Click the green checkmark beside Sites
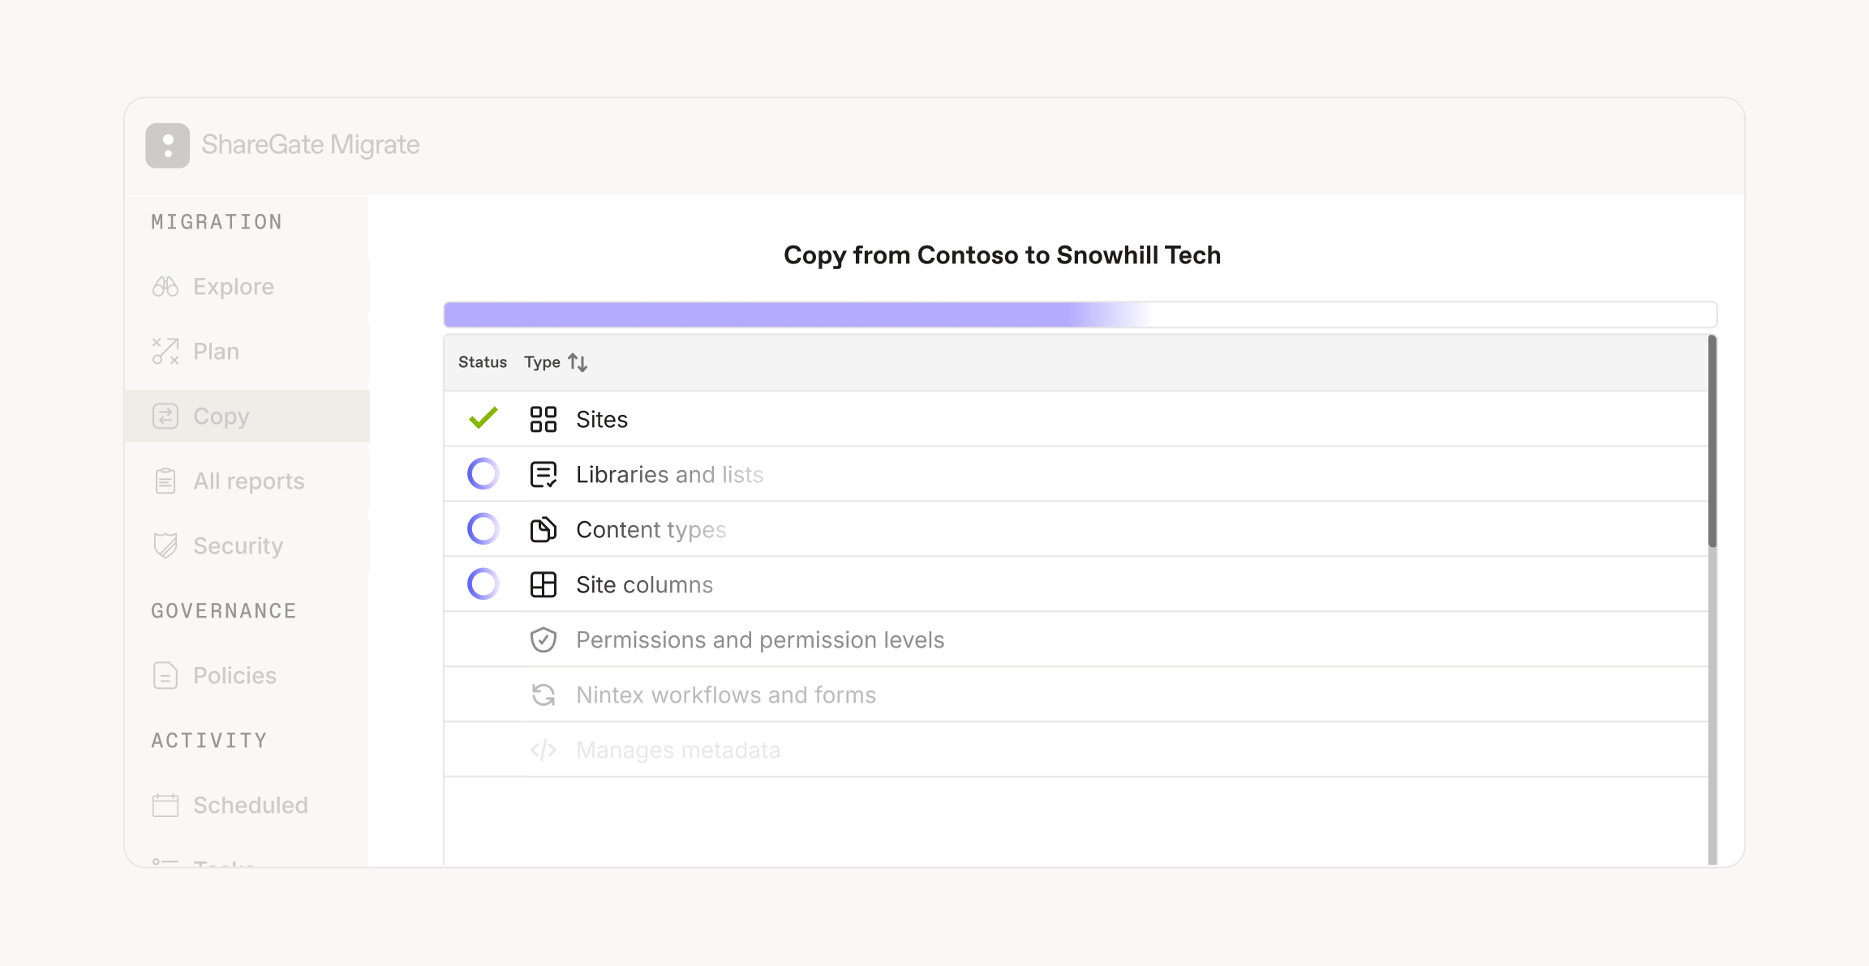 [483, 418]
